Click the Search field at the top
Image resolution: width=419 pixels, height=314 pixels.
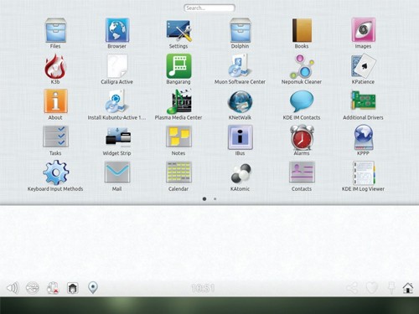pos(209,8)
